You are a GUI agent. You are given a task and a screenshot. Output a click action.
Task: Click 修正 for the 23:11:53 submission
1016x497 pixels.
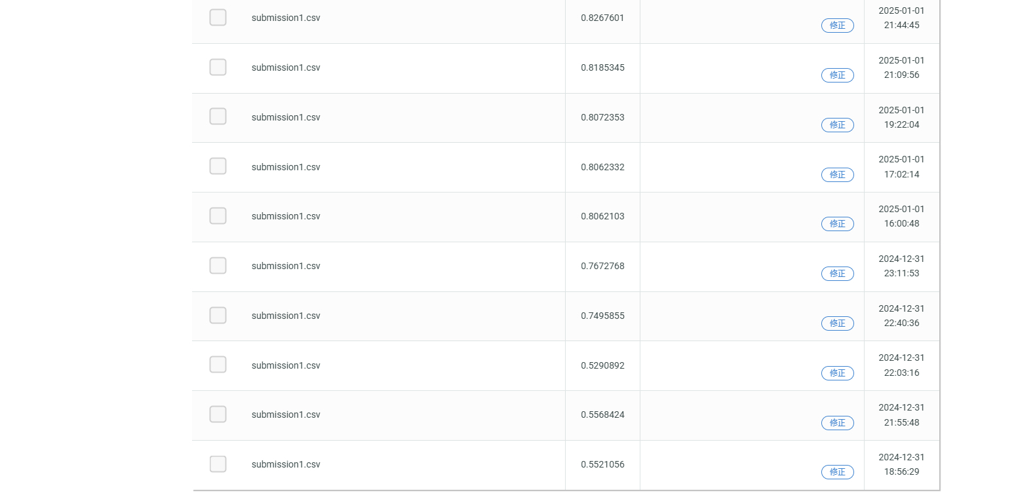point(837,274)
